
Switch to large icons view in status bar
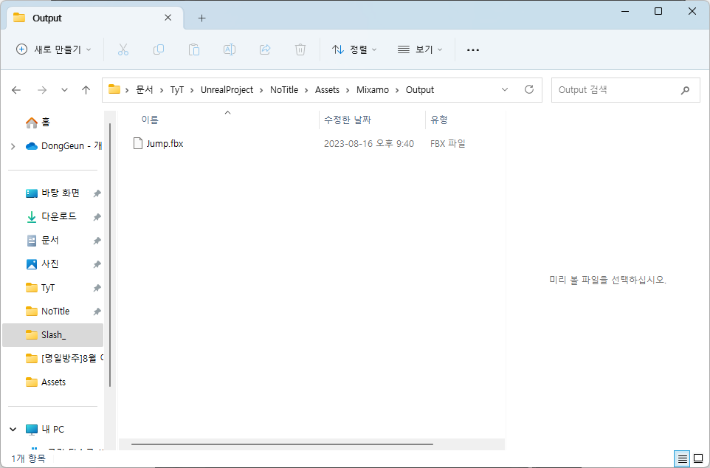(x=698, y=458)
